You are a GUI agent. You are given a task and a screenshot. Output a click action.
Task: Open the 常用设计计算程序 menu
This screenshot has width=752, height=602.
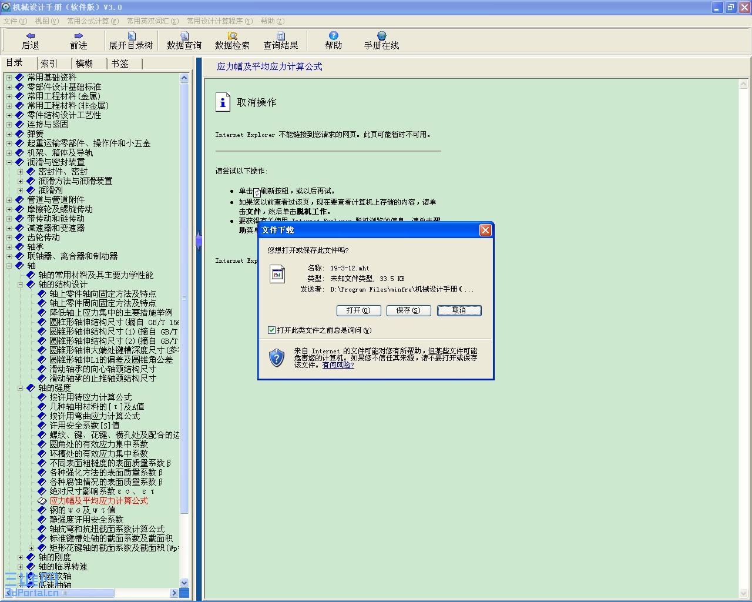click(x=220, y=21)
